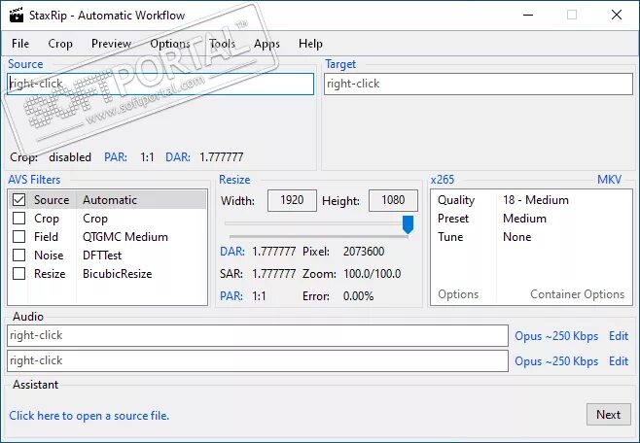The width and height of the screenshot is (640, 443).
Task: Open the File menu
Action: point(20,44)
